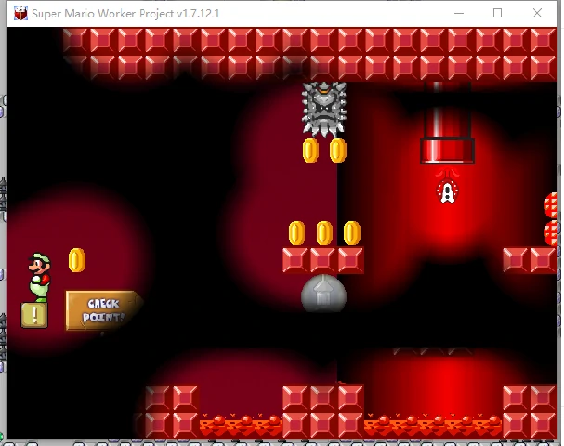Click the yellow exclamation block under Luigi
The image size is (564, 446).
tap(34, 315)
